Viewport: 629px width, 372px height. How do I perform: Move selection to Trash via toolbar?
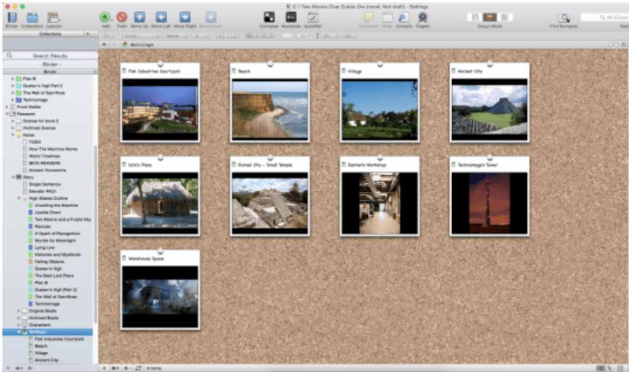point(122,17)
